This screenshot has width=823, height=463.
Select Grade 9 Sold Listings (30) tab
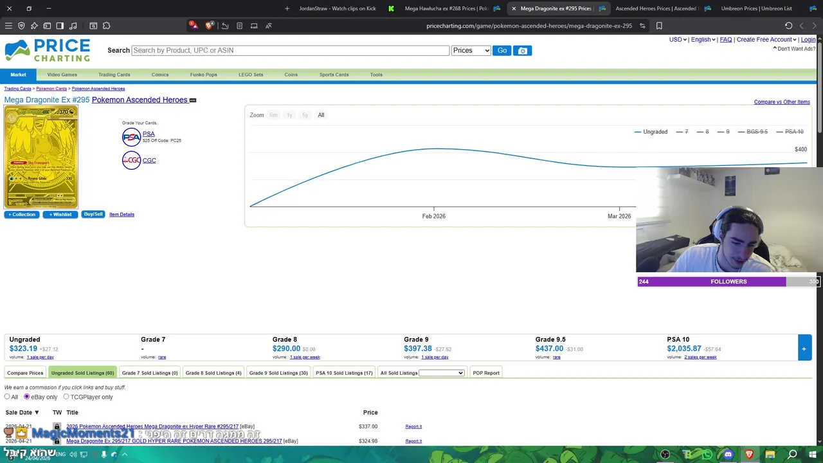pyautogui.click(x=278, y=373)
